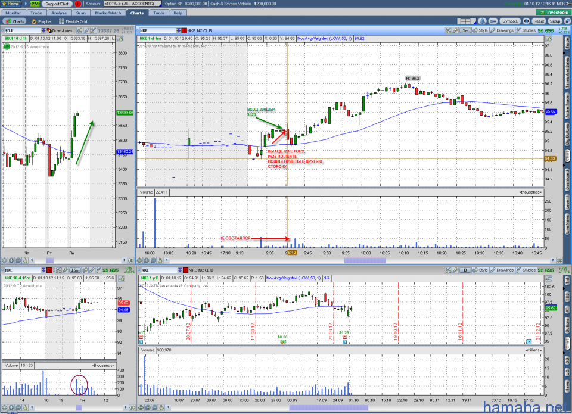
Task: Open the D timeframe selector in daily chart
Action: [465, 270]
